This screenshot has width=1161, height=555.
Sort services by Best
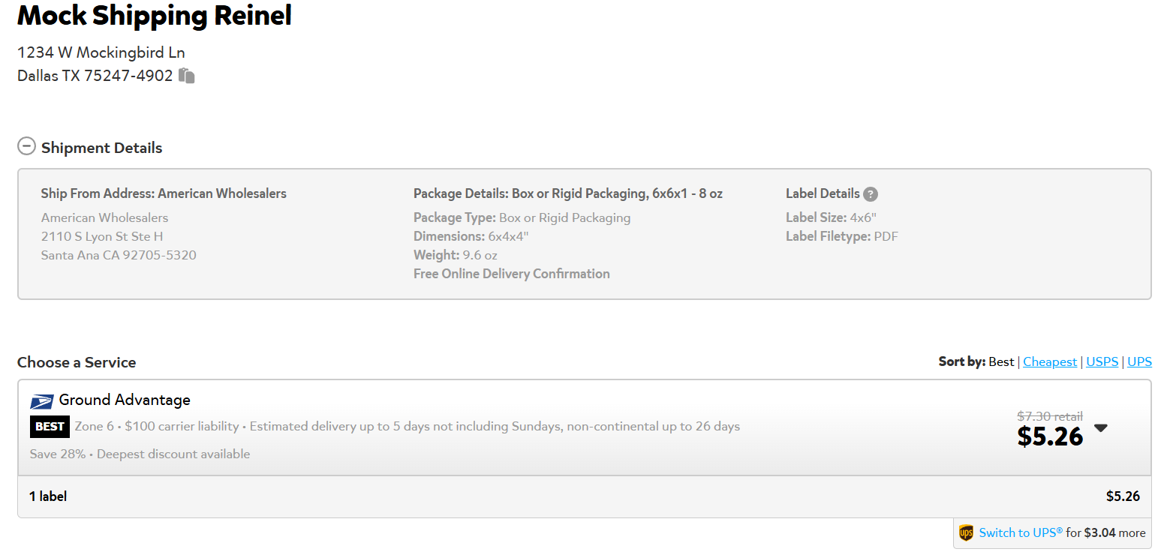tap(1001, 361)
